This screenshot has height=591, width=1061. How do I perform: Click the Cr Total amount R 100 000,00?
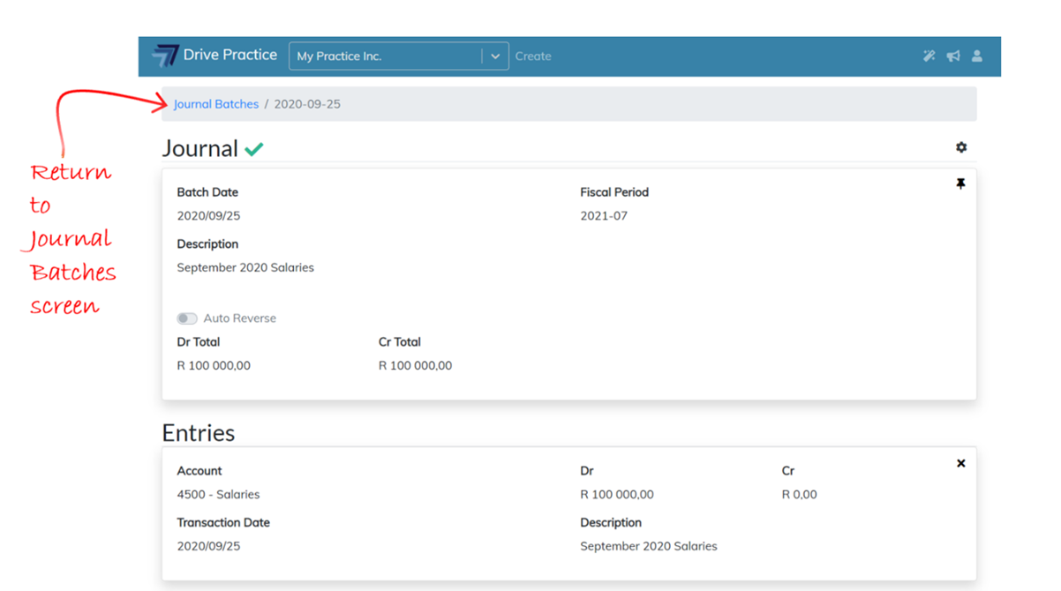click(x=415, y=365)
